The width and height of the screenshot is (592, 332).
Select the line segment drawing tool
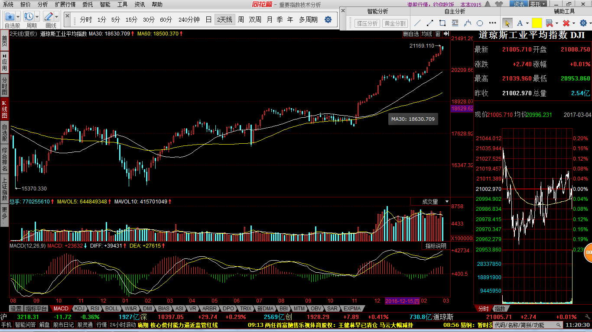pyautogui.click(x=430, y=23)
